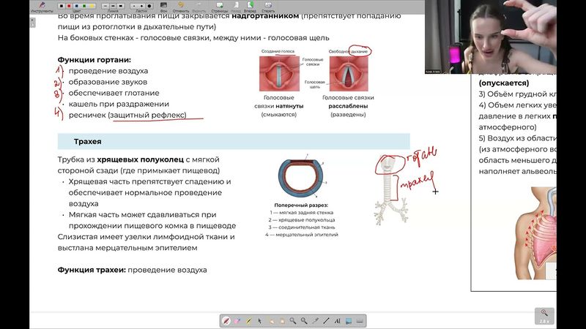Image resolution: width=586 pixels, height=329 pixels.
Task: Select the medium eraser size
Action: pyautogui.click(x=141, y=6)
